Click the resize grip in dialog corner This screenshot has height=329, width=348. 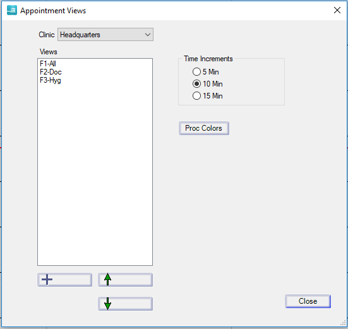tap(343, 323)
